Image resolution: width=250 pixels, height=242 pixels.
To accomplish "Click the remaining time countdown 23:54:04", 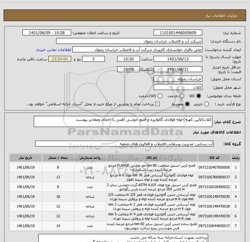I will [60, 59].
